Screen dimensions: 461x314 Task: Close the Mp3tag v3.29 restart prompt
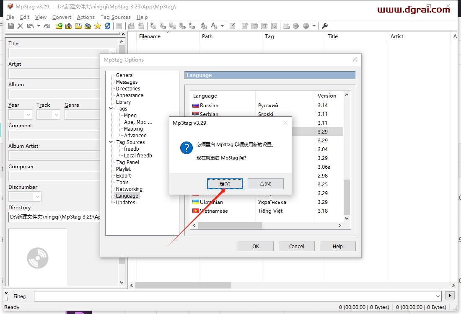coord(285,123)
